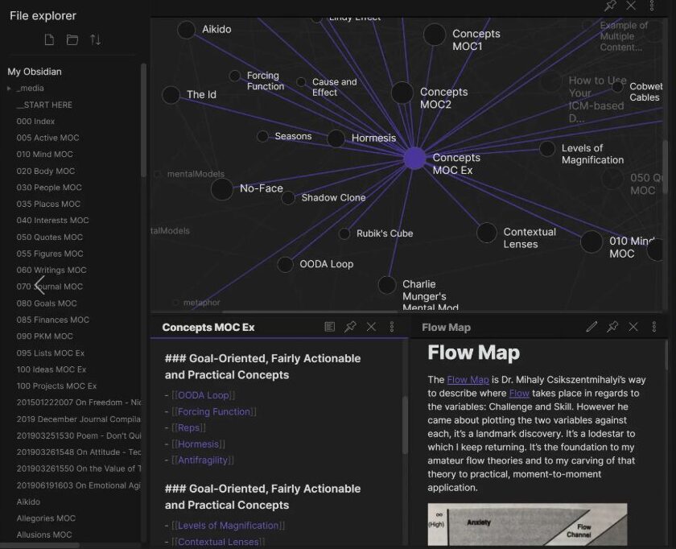Select the OODA Loop graph node
Image resolution: width=676 pixels, height=549 pixels.
point(285,264)
